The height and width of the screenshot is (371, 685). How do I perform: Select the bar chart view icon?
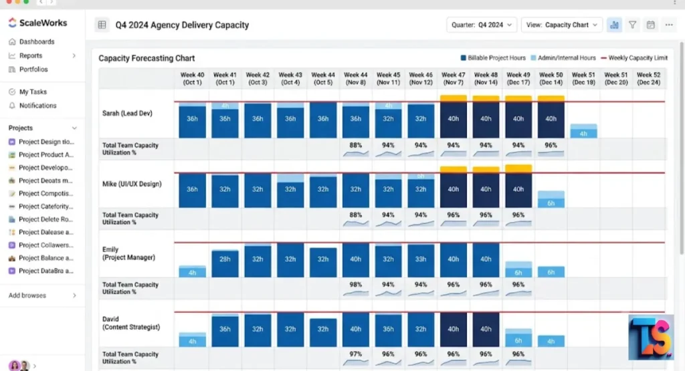[x=614, y=25]
